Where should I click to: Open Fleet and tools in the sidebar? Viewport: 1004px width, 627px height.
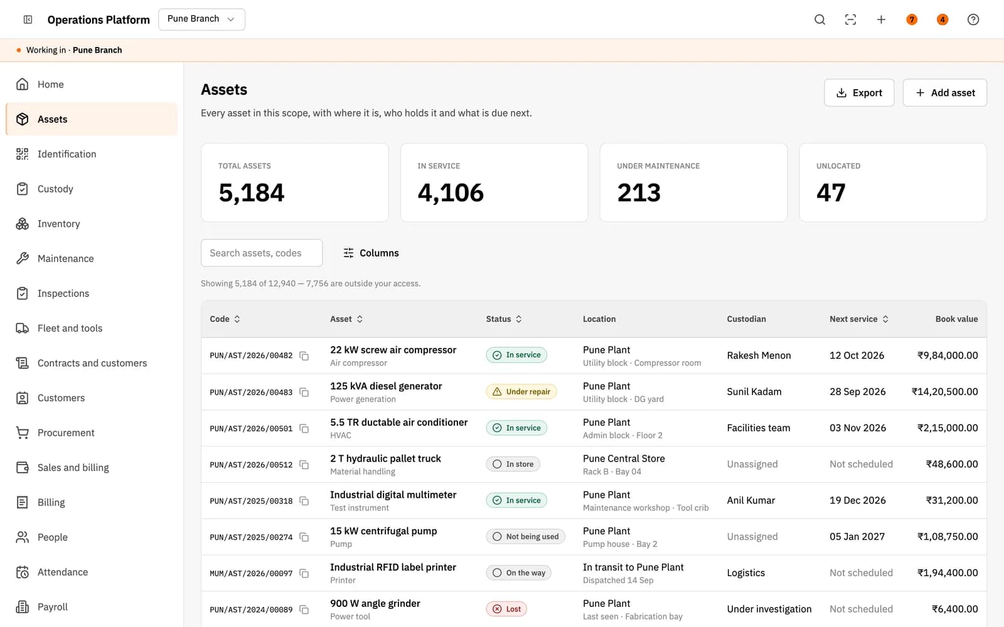pos(92,328)
